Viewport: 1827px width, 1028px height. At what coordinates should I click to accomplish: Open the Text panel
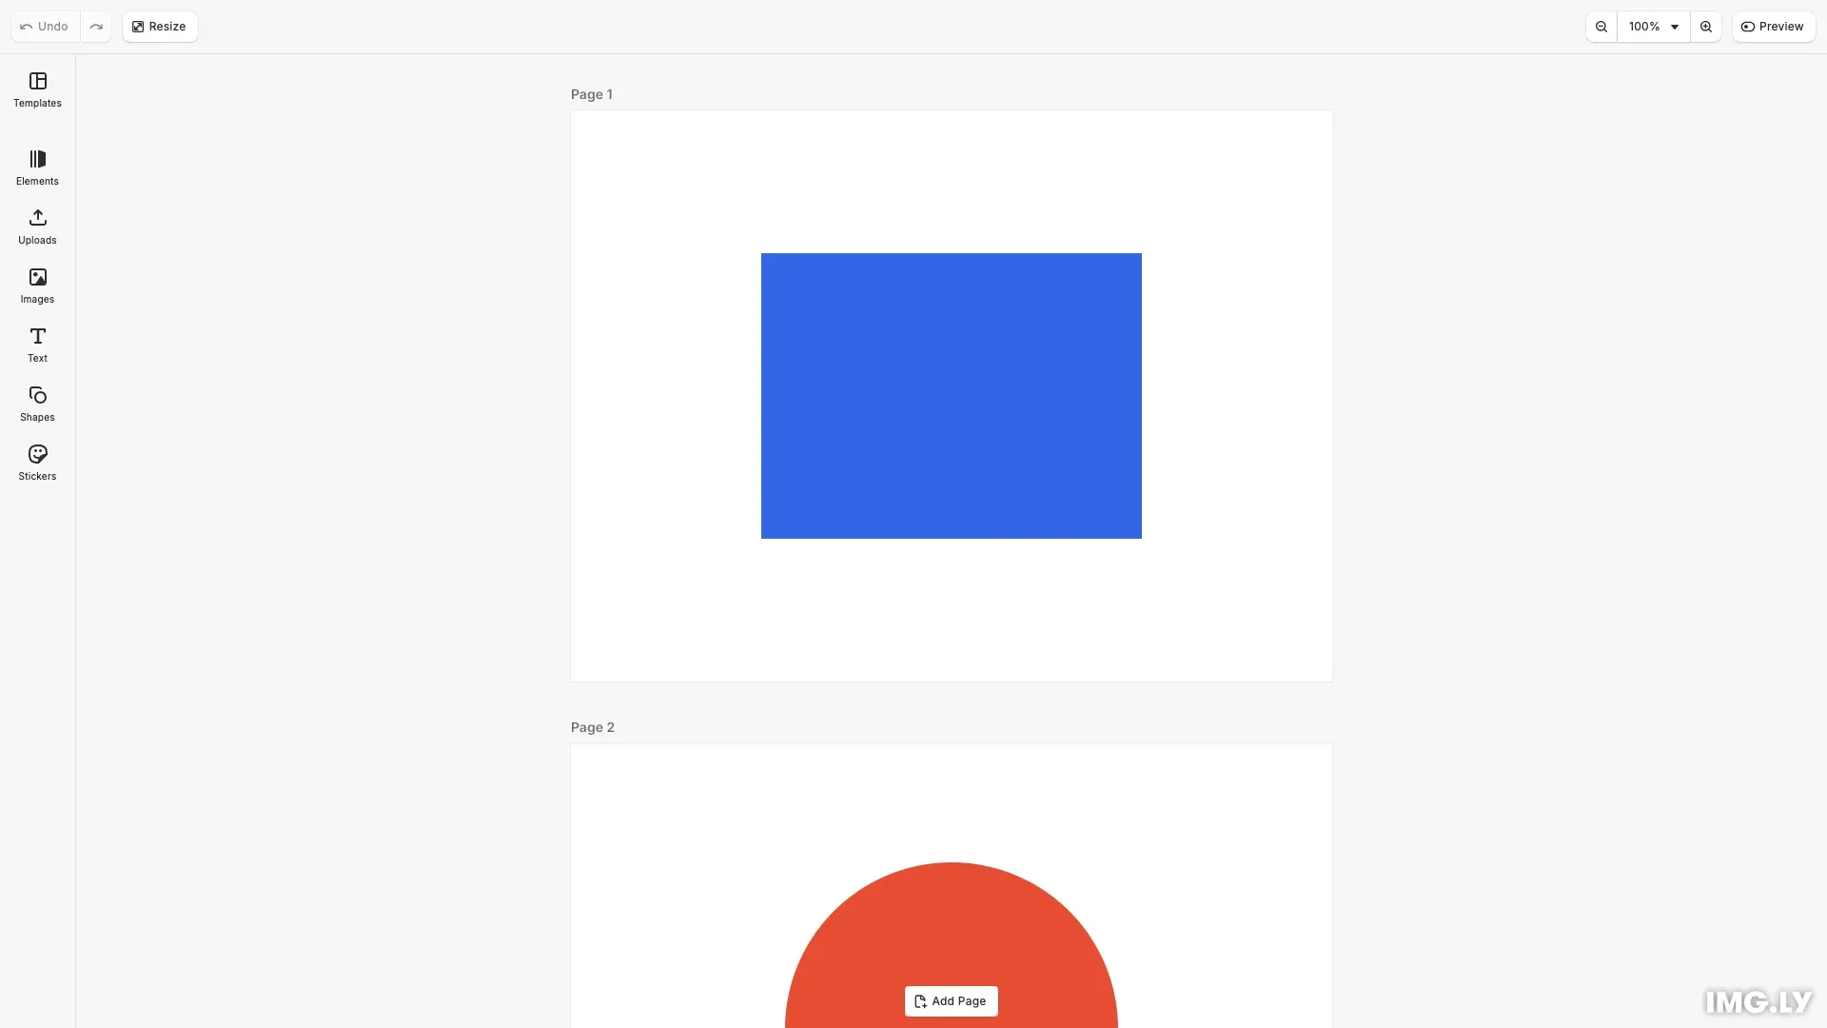[x=37, y=345]
